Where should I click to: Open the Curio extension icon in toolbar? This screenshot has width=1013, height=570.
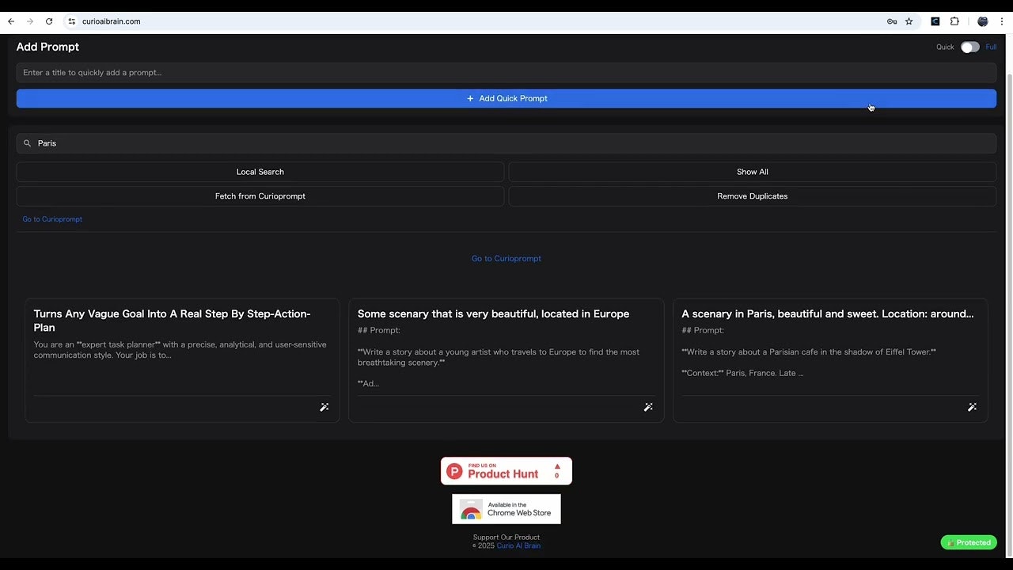(x=935, y=21)
